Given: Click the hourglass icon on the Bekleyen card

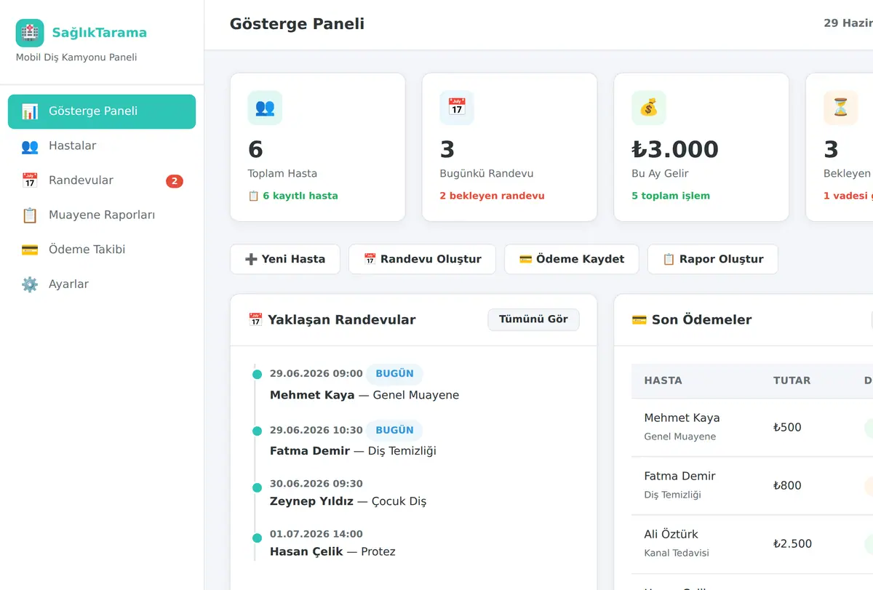Looking at the screenshot, I should [x=841, y=108].
